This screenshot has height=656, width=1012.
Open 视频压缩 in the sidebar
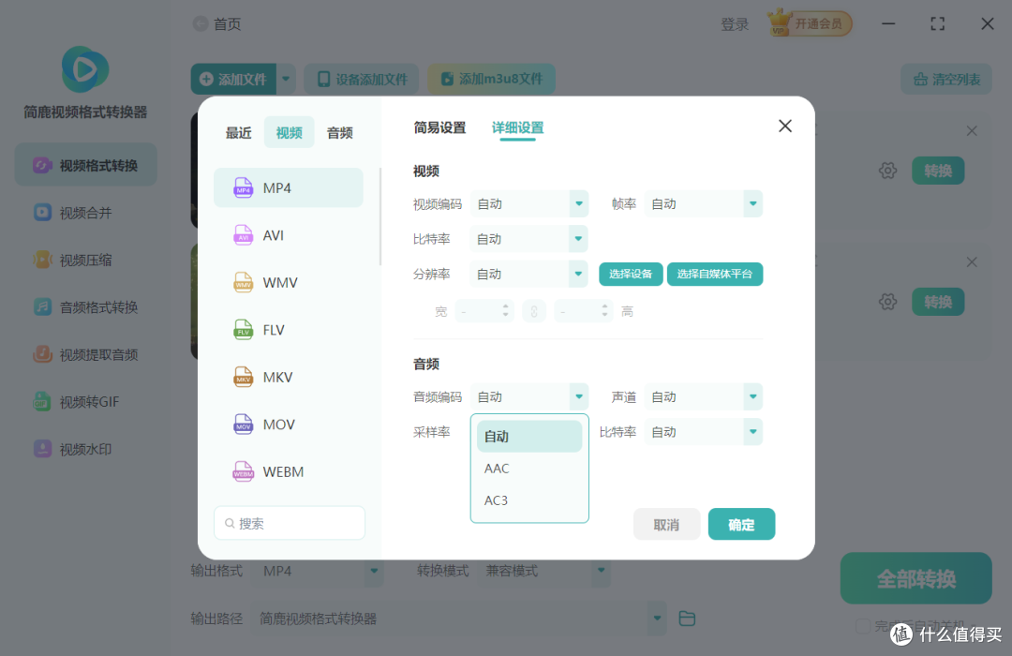click(x=86, y=260)
